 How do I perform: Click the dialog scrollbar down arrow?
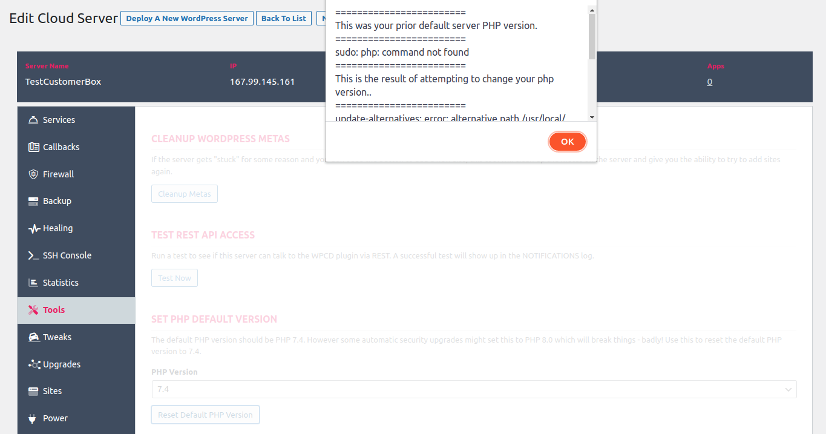[592, 117]
